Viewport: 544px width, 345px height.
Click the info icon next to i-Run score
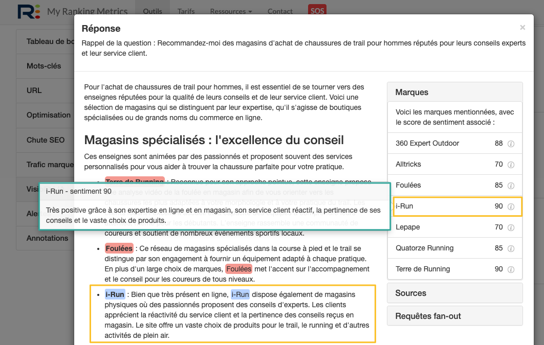click(510, 206)
